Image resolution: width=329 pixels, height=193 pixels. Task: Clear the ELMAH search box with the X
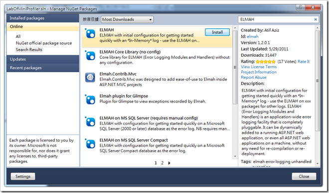[x=316, y=19]
